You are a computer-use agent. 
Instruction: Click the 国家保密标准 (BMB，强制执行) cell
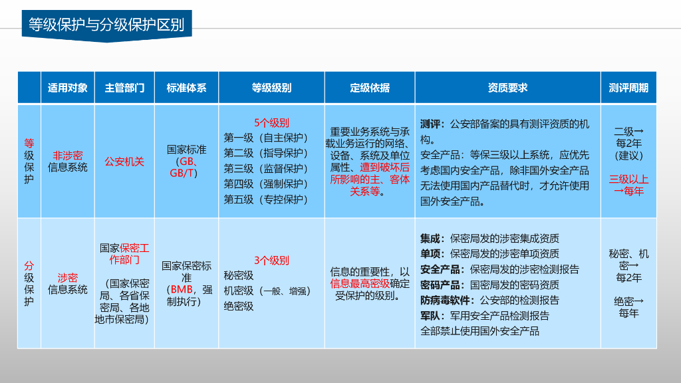187,283
